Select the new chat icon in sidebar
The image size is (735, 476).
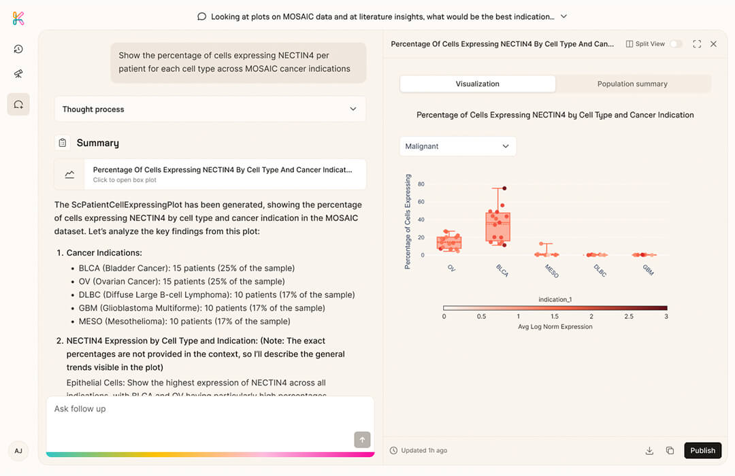pos(18,104)
